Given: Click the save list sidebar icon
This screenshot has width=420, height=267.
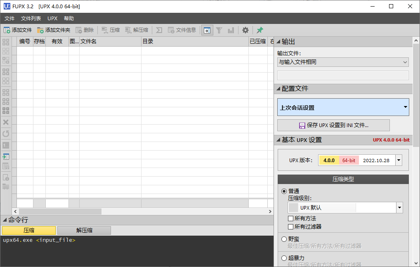Looking at the screenshot, I should 6,166.
